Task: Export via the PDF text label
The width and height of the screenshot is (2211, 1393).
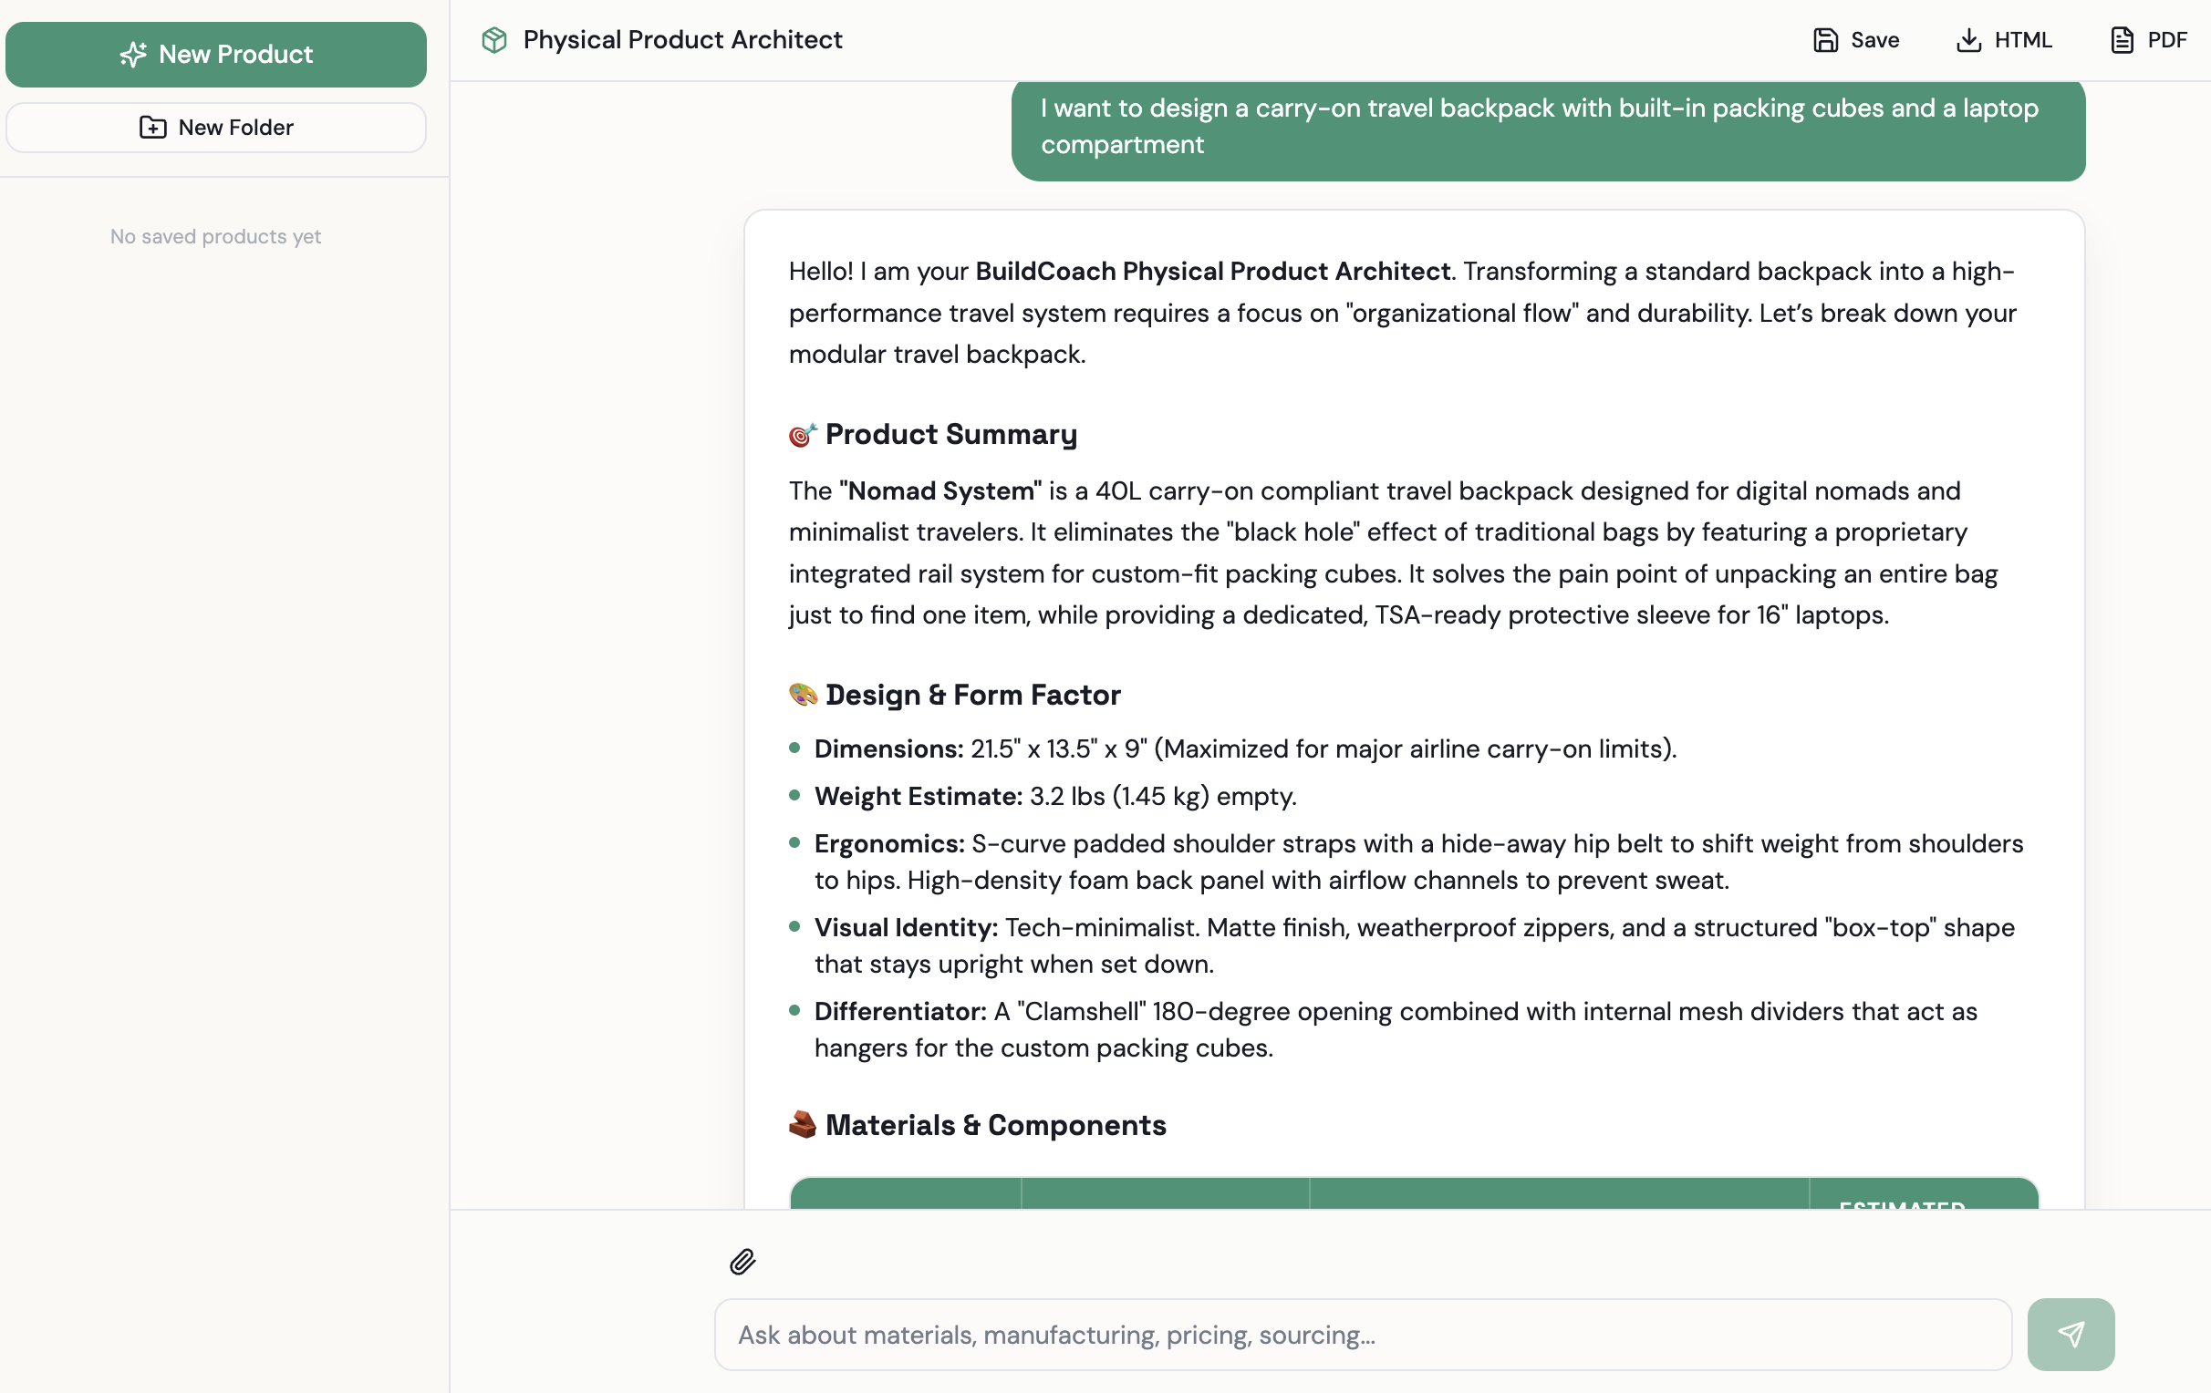Action: [2167, 40]
